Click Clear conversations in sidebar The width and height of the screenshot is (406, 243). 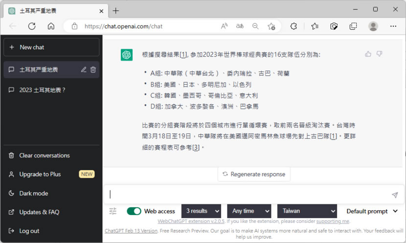coord(51,155)
